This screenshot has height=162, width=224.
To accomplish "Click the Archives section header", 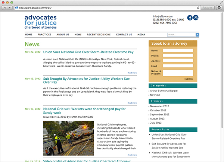I will point(173,101).
